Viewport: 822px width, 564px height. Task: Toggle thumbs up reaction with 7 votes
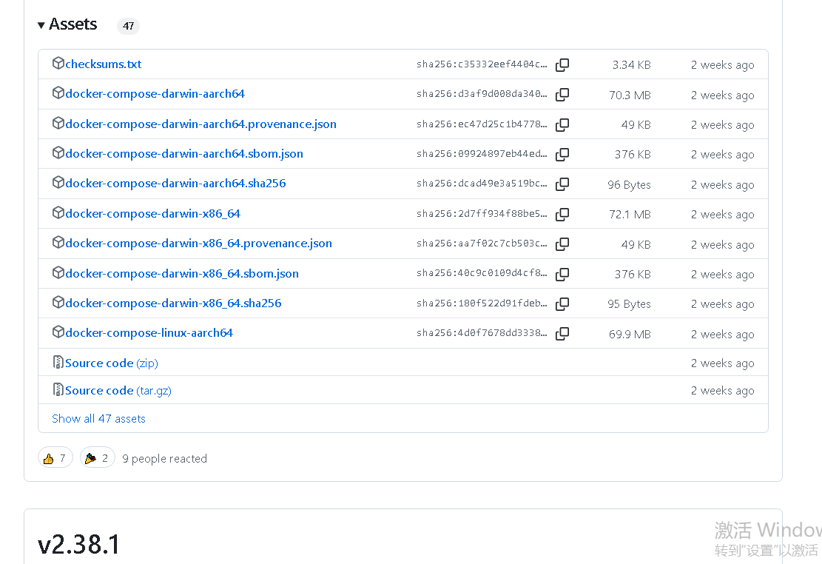(x=55, y=458)
